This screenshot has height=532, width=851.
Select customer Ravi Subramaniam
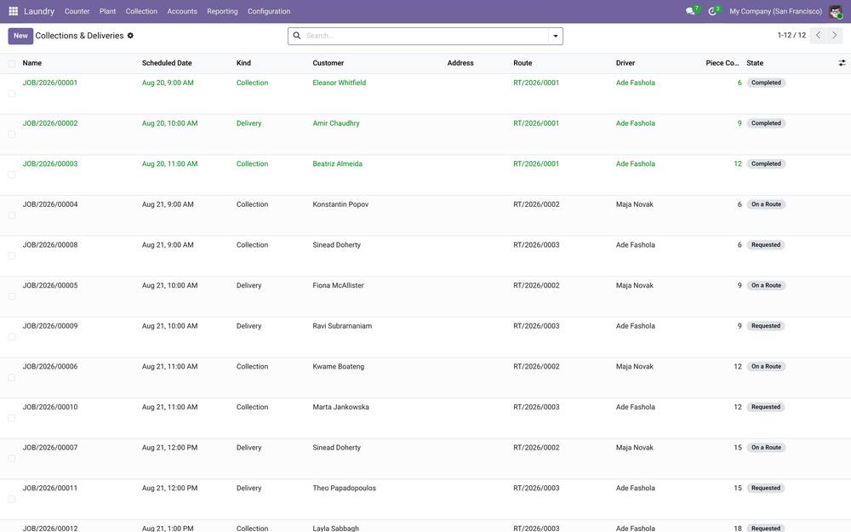click(x=342, y=326)
